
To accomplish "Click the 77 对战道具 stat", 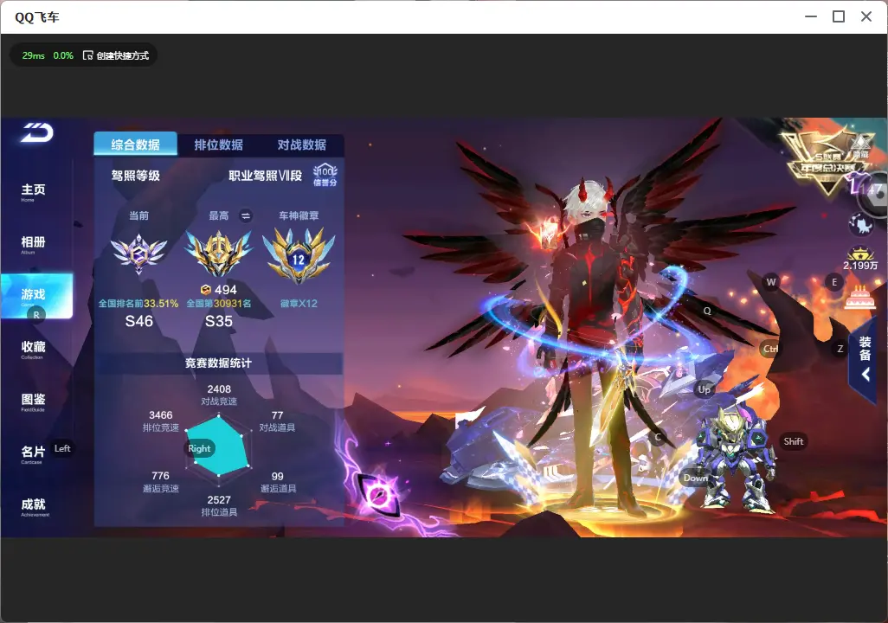I will coord(277,421).
